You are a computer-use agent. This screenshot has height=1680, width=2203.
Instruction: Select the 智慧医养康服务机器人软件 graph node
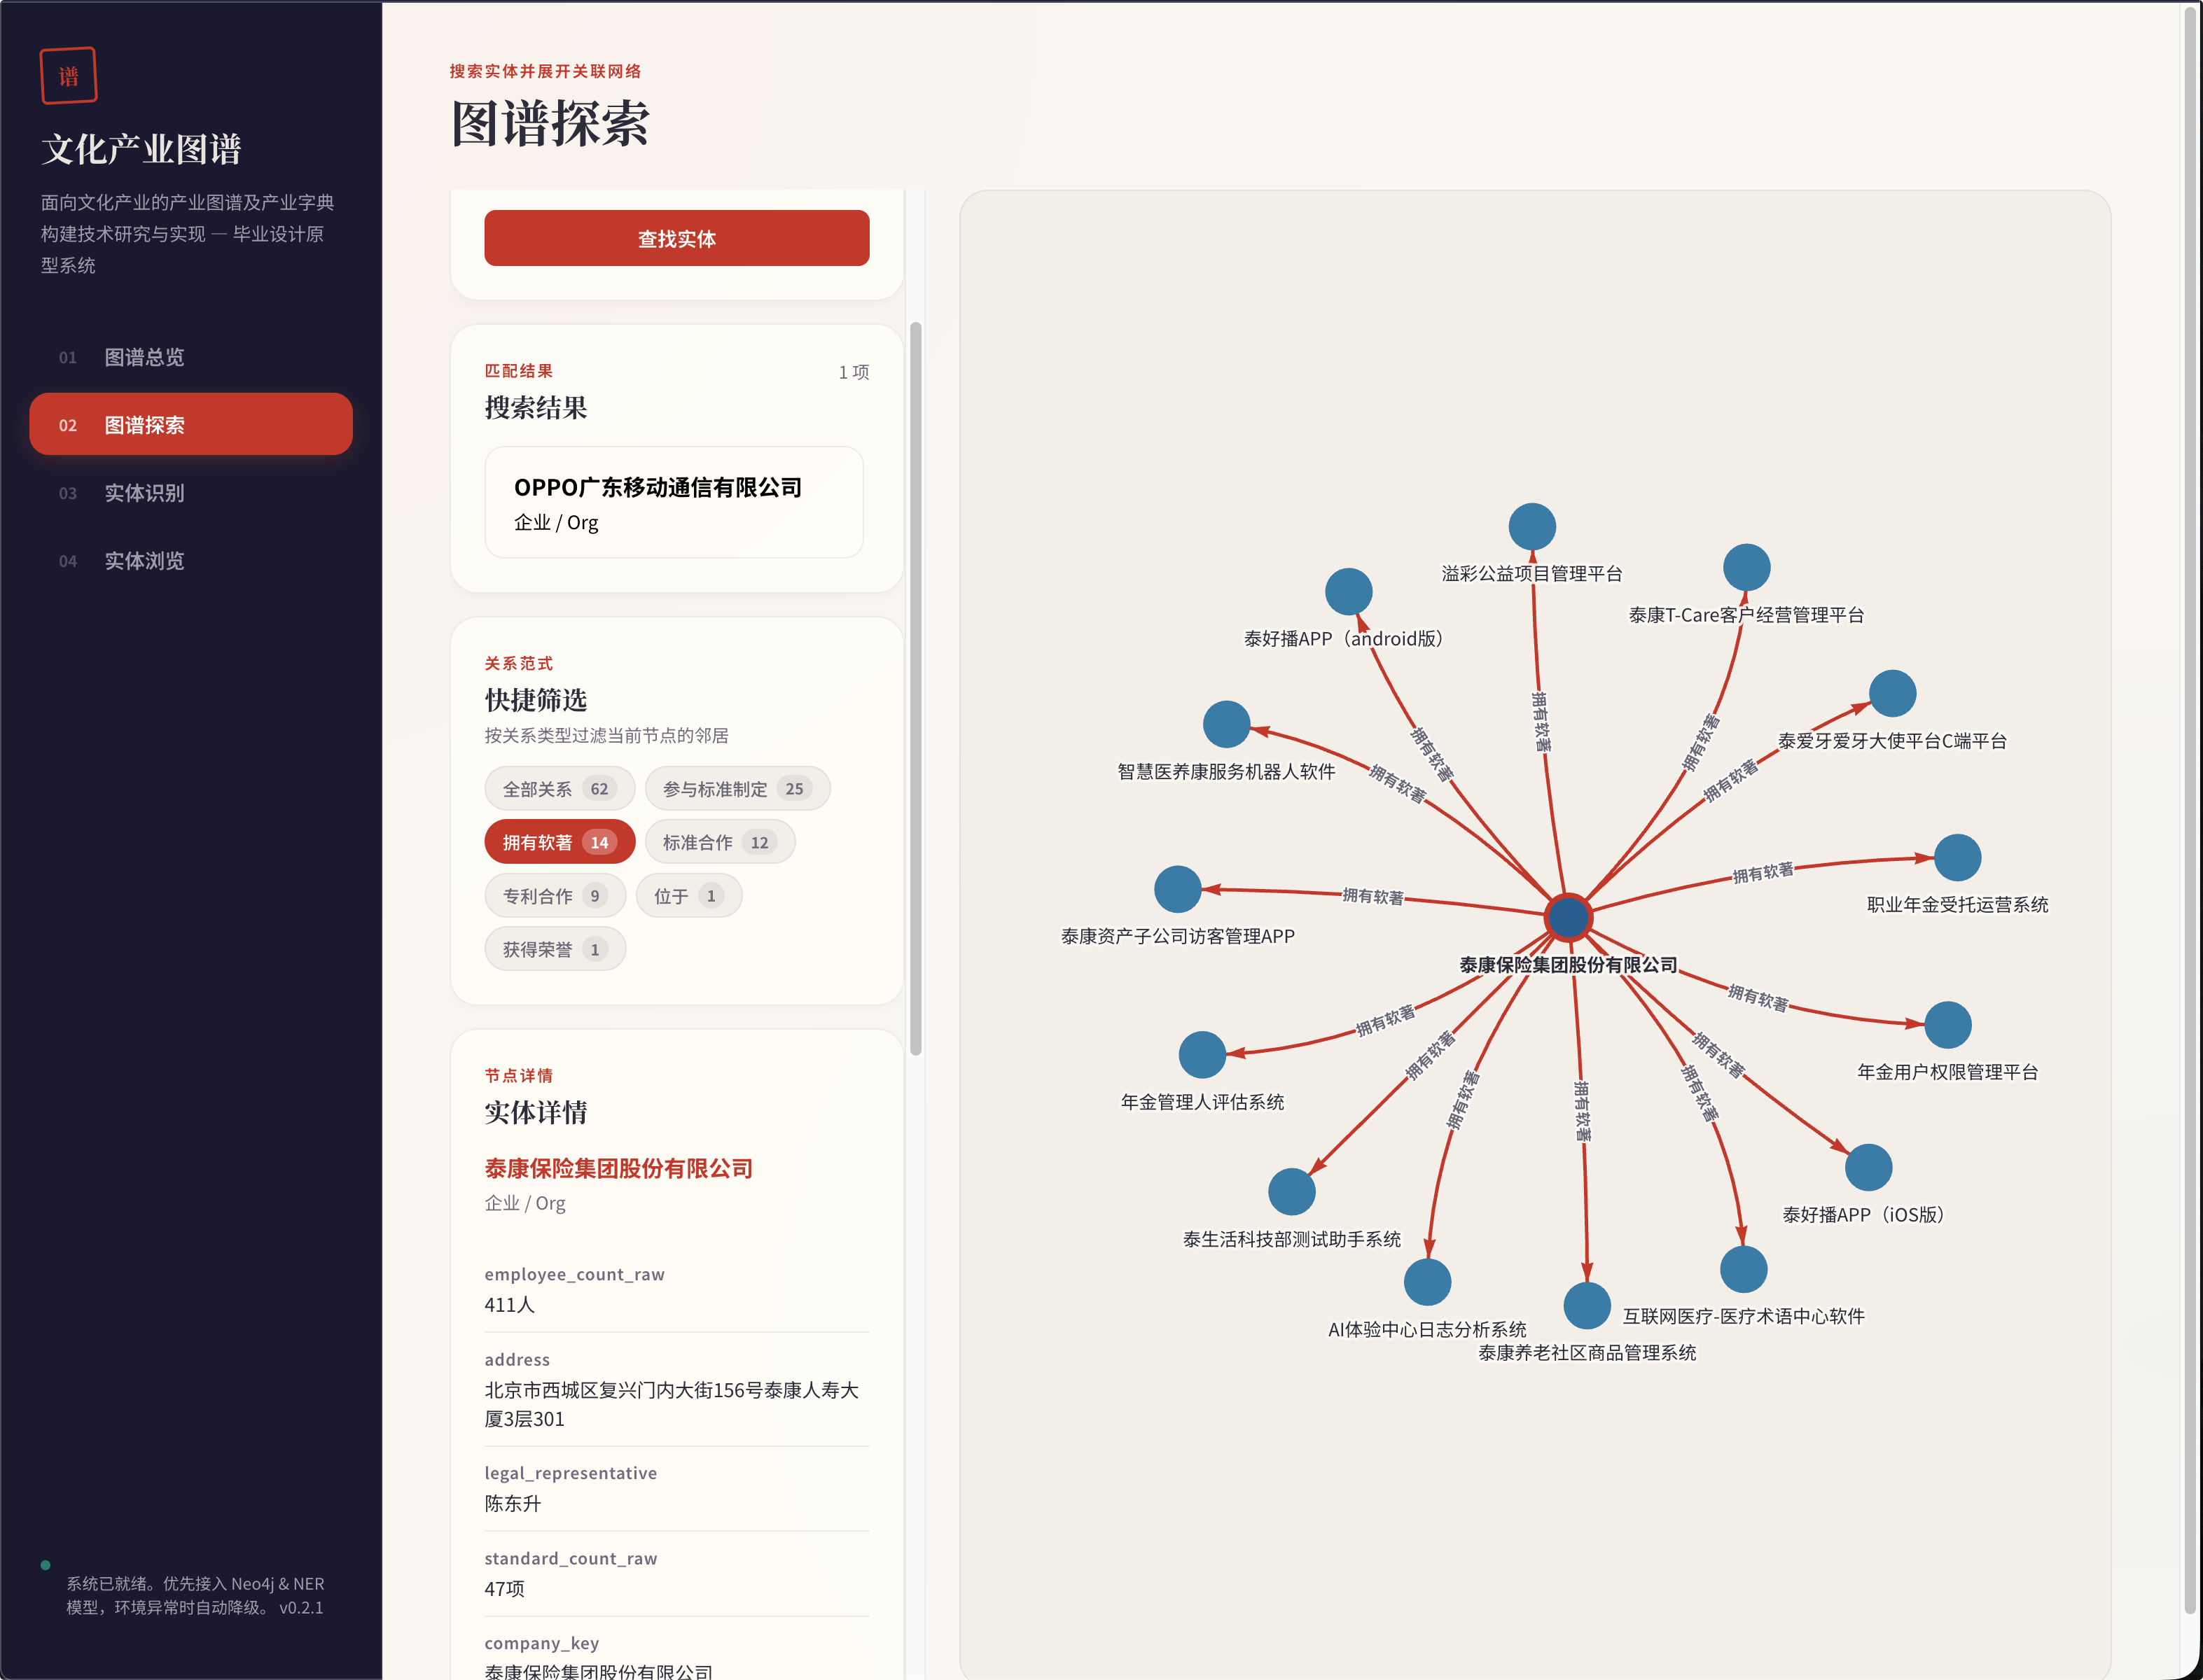pyautogui.click(x=1225, y=724)
